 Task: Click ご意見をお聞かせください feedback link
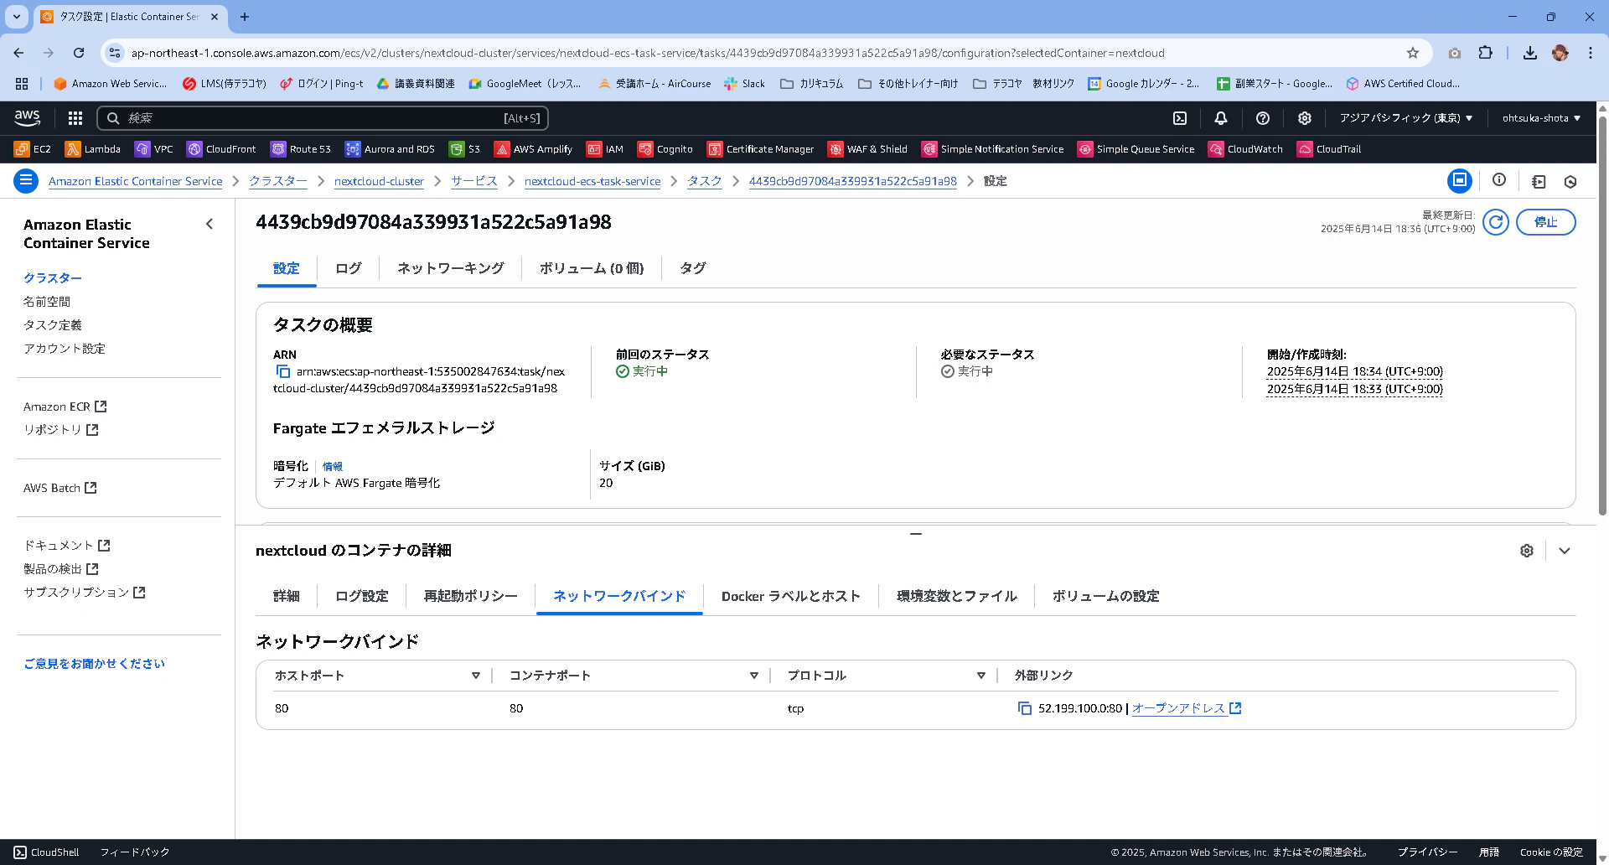pos(95,664)
